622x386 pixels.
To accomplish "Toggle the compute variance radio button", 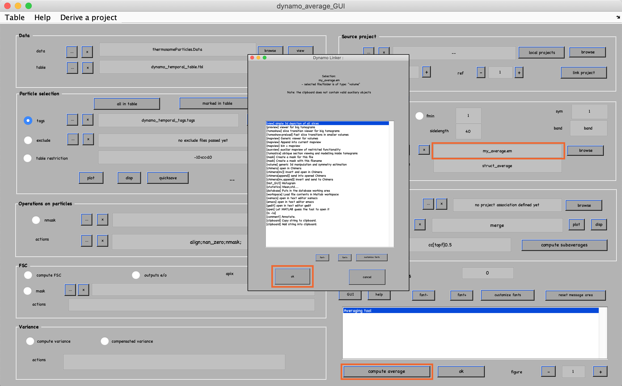I will click(x=30, y=341).
